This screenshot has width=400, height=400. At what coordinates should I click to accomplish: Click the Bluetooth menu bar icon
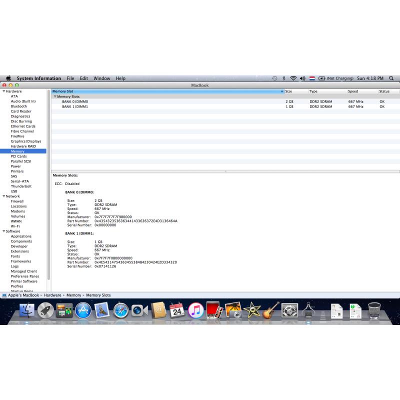[283, 78]
